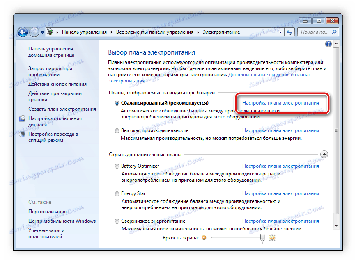Open the recent pages dropdown next to navigation arrows

(42, 32)
